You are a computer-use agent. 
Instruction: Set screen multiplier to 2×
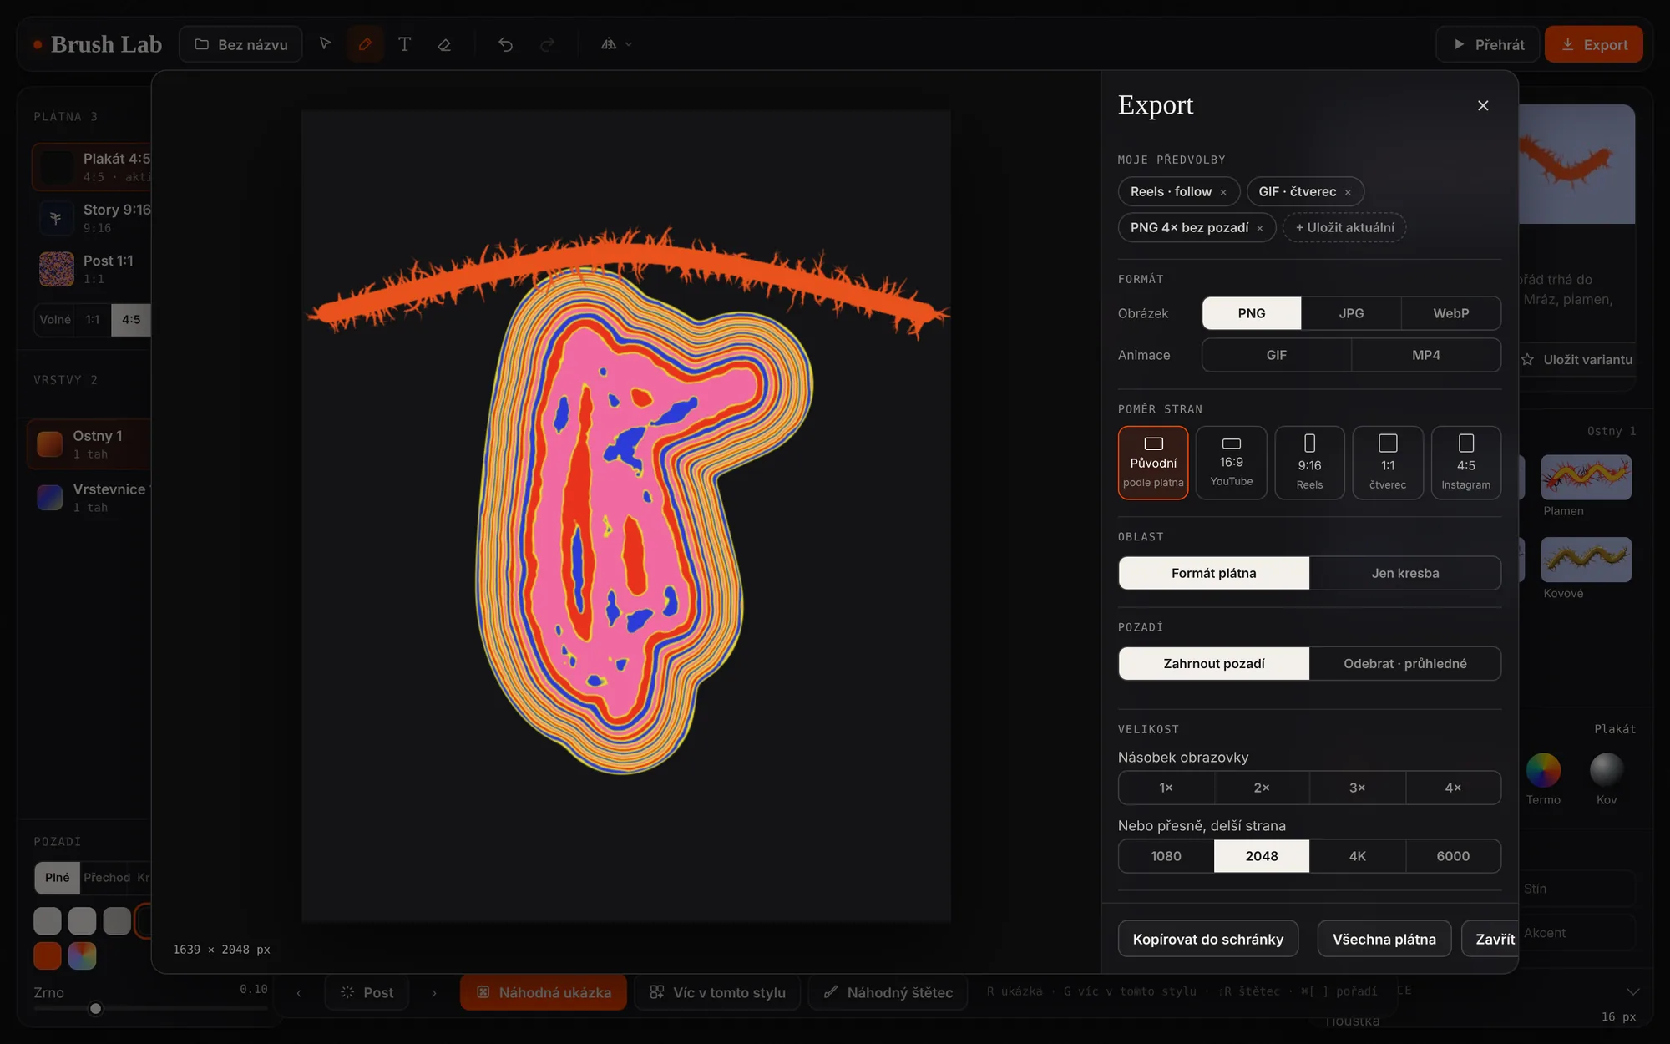click(x=1262, y=788)
